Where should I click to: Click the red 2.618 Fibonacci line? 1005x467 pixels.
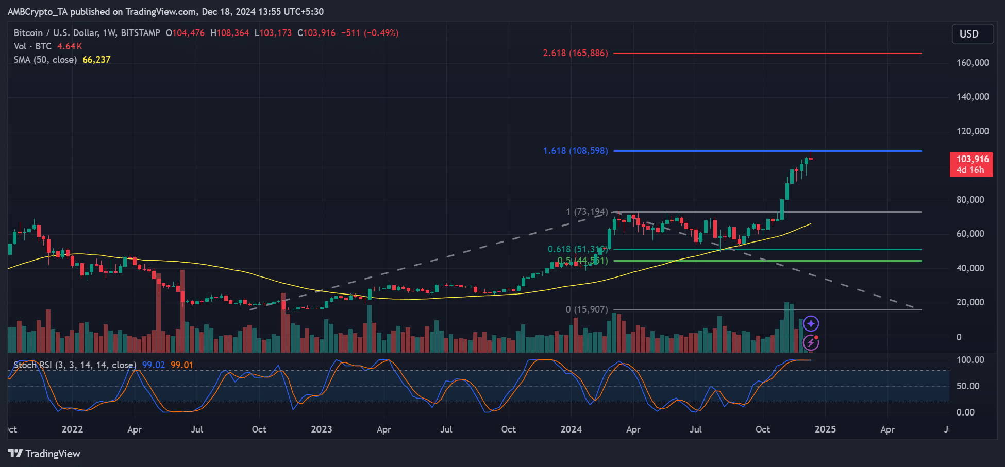[x=767, y=53]
